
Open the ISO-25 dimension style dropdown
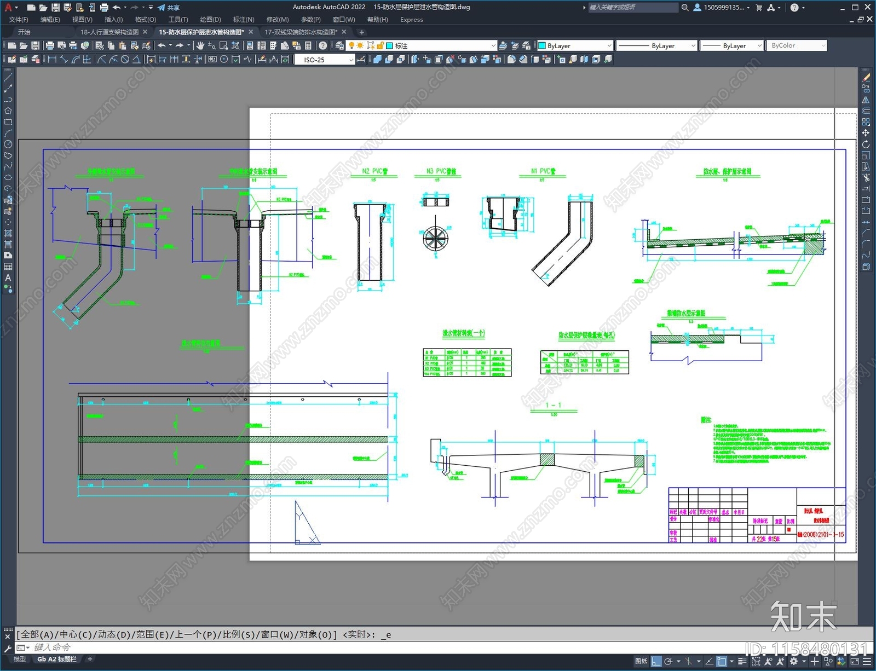[325, 60]
